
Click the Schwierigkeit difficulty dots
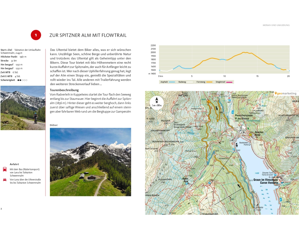click(22, 80)
